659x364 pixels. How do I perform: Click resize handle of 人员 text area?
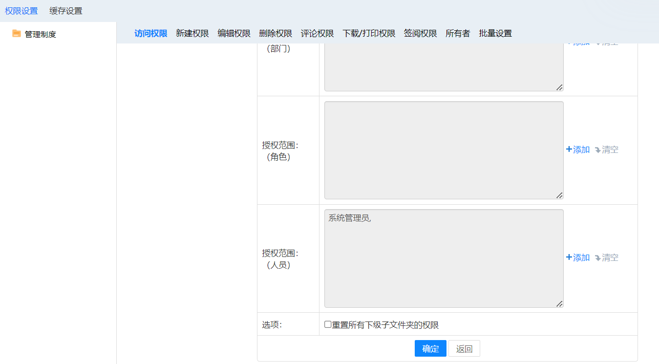tap(559, 303)
